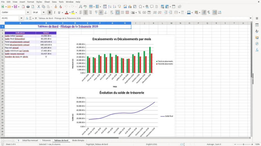261x146 pixels.
Task: Click the Clear Direct Formatting icon
Action: (x=61, y=7)
